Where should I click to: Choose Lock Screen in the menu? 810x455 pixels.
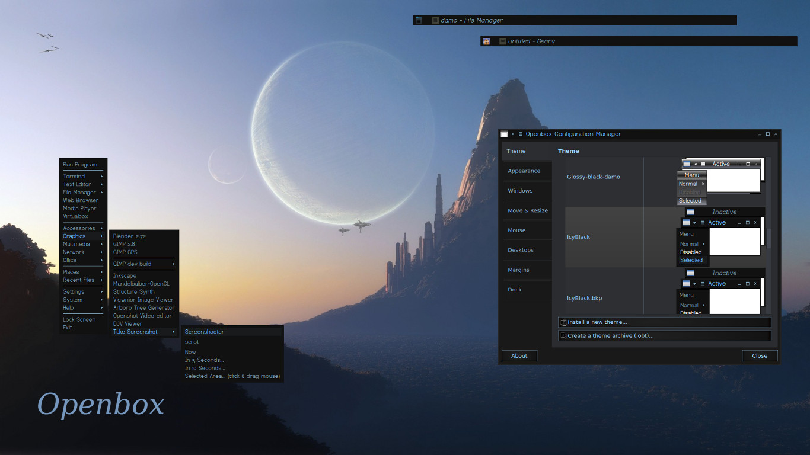tap(83, 320)
